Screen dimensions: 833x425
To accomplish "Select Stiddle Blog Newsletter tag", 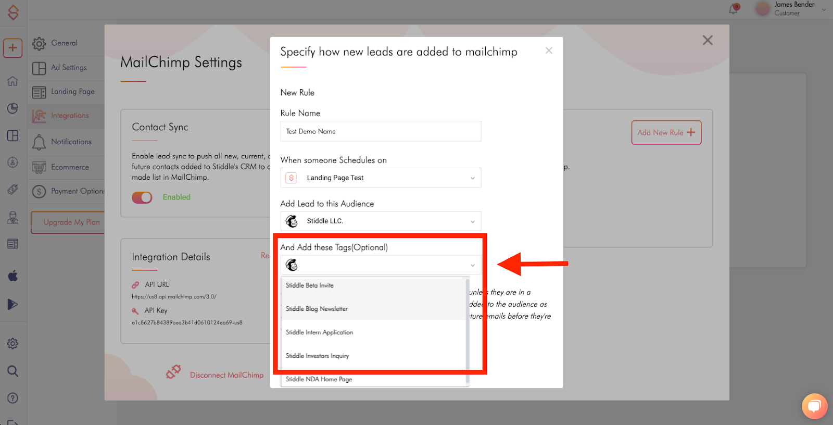I will (x=373, y=309).
